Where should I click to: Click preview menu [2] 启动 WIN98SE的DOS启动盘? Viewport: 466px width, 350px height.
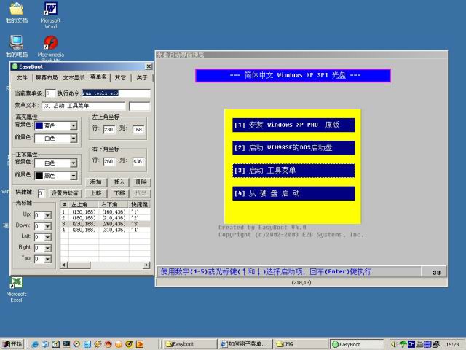coord(293,148)
